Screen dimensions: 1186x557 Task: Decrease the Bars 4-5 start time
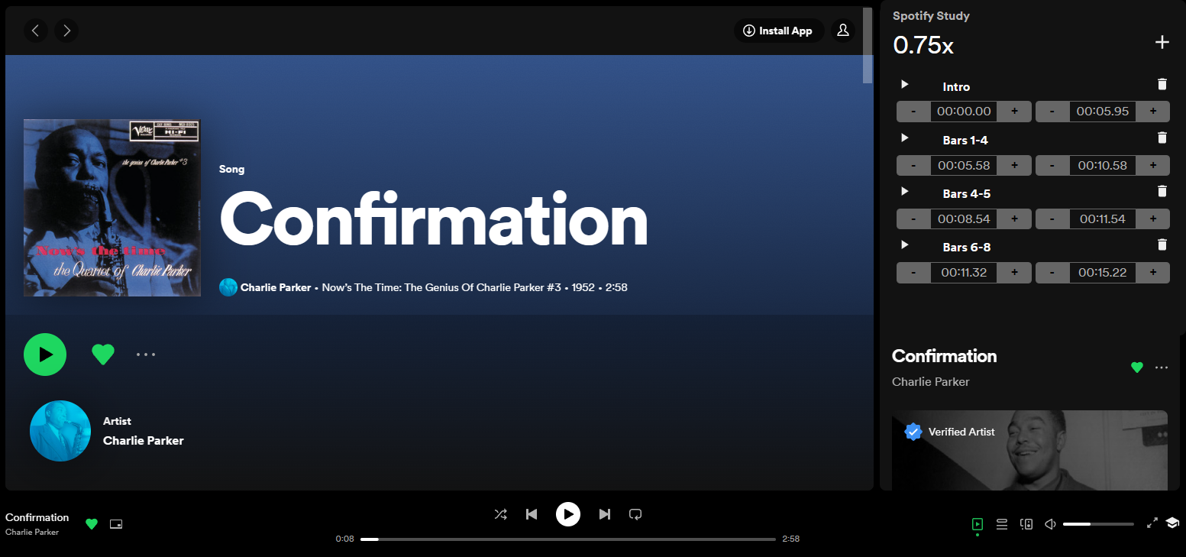point(913,219)
